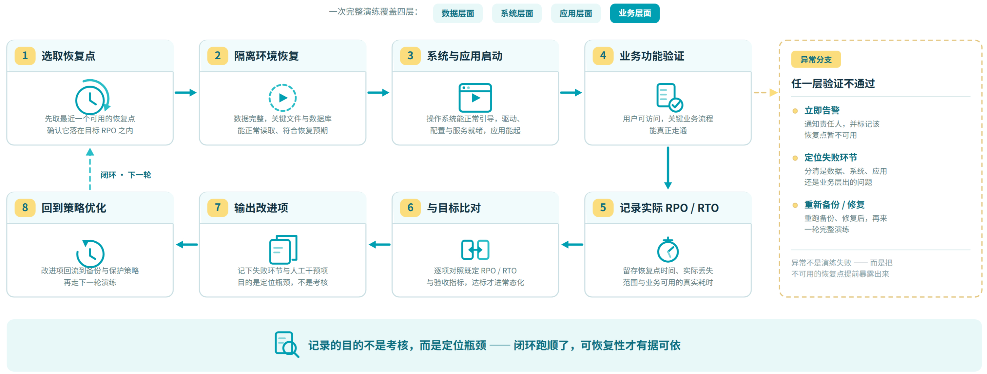The image size is (987, 374).
Task: Click the stacked documents icon in 输出改进项 card
Action: point(283,250)
